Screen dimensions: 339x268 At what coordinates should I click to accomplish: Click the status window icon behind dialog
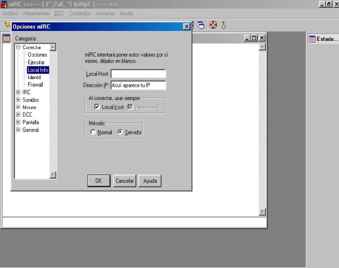point(7,38)
